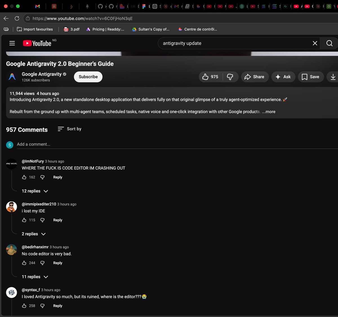Open the Import favourites bookmark

point(35,29)
